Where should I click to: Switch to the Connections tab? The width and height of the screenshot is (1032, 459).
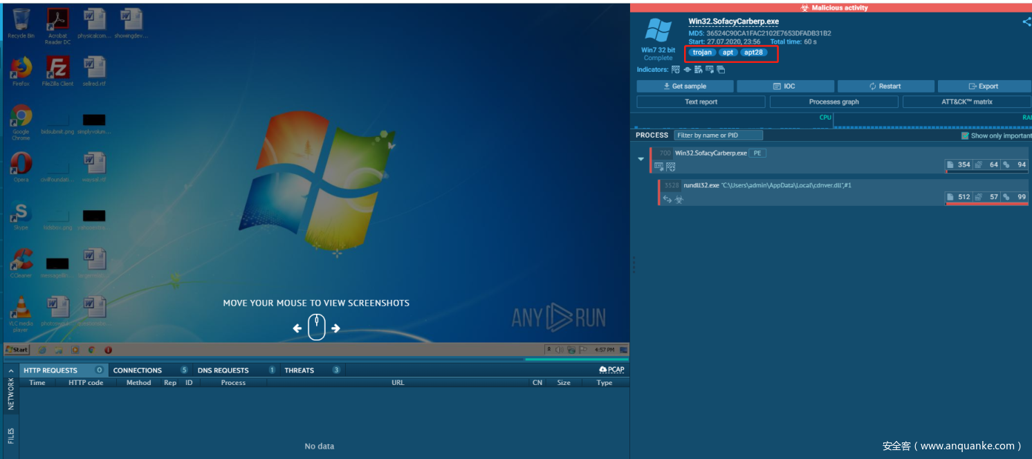pos(138,371)
